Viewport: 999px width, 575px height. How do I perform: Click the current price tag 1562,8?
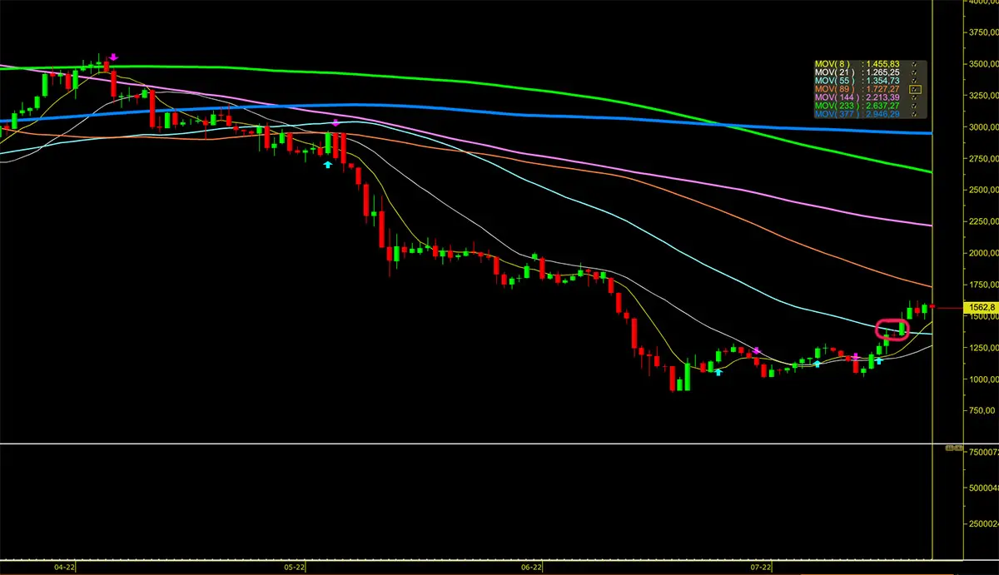[x=980, y=307]
